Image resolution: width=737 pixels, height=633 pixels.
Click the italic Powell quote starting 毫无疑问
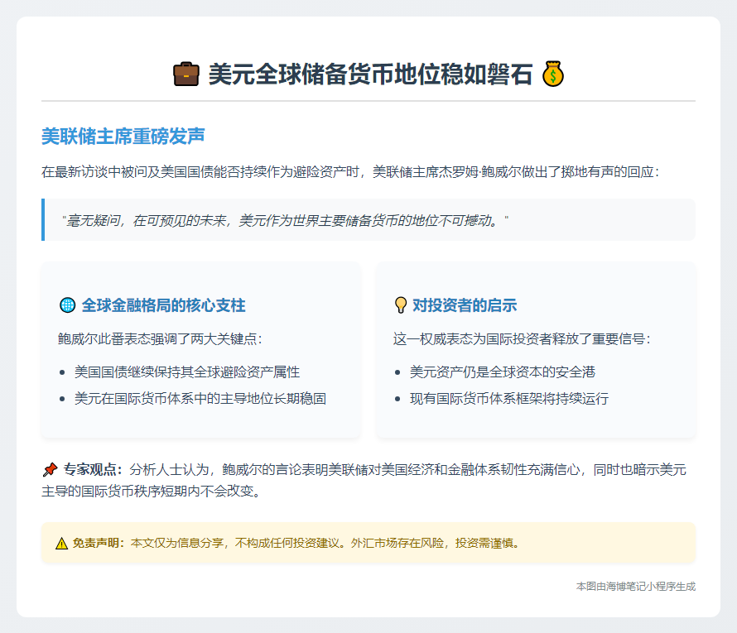click(285, 221)
